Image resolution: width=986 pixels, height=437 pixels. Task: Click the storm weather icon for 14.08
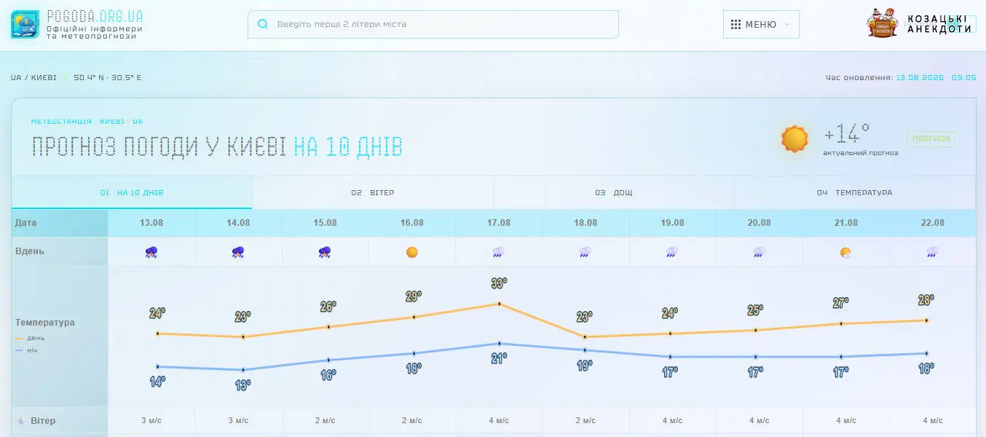pos(238,252)
